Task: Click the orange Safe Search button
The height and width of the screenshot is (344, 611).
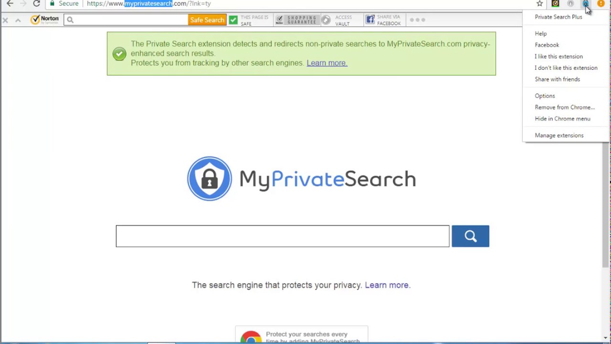Action: click(x=207, y=20)
